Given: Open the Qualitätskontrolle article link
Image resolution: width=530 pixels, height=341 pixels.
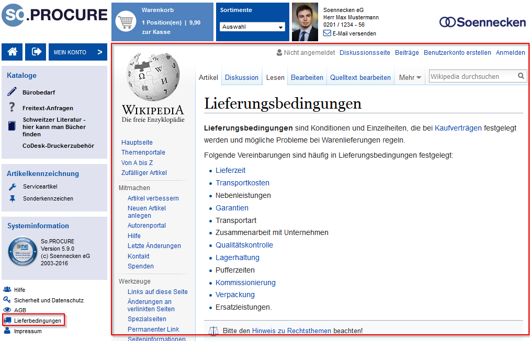Looking at the screenshot, I should [x=244, y=245].
